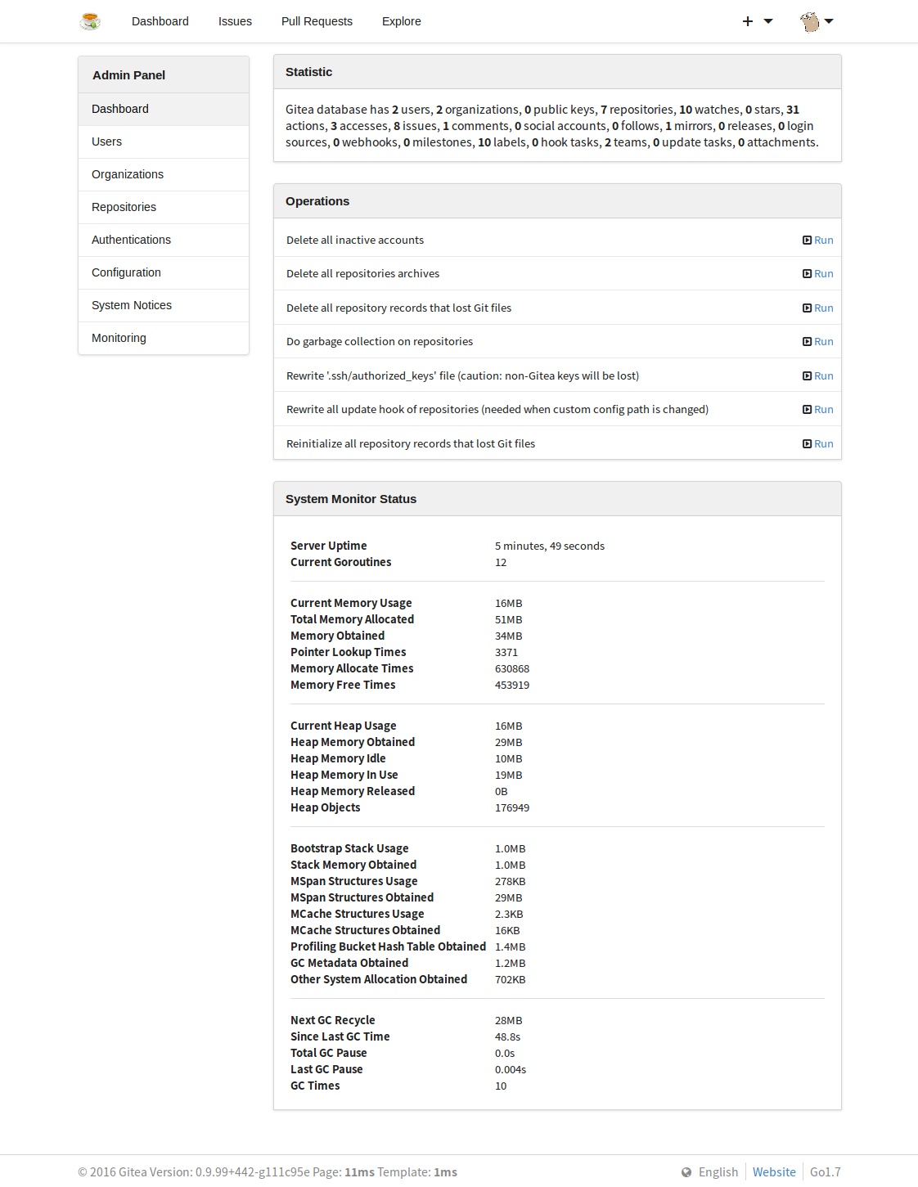
Task: Click your user avatar picture
Action: click(810, 20)
